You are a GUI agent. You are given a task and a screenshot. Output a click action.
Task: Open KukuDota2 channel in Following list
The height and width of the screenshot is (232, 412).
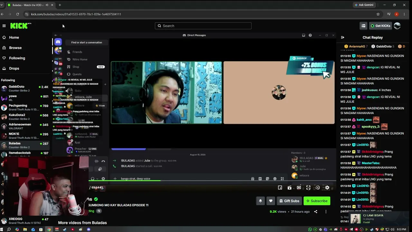(x=25, y=117)
